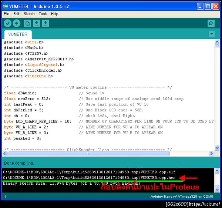This screenshot has width=222, height=208.
Task: Click the 'Binary sketch size' console line
Action: pos(71,184)
